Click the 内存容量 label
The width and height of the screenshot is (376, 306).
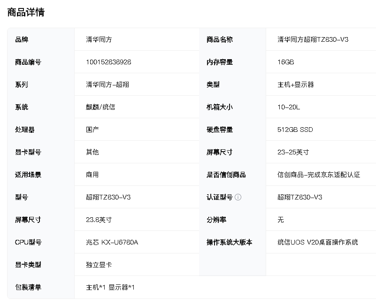[220, 62]
